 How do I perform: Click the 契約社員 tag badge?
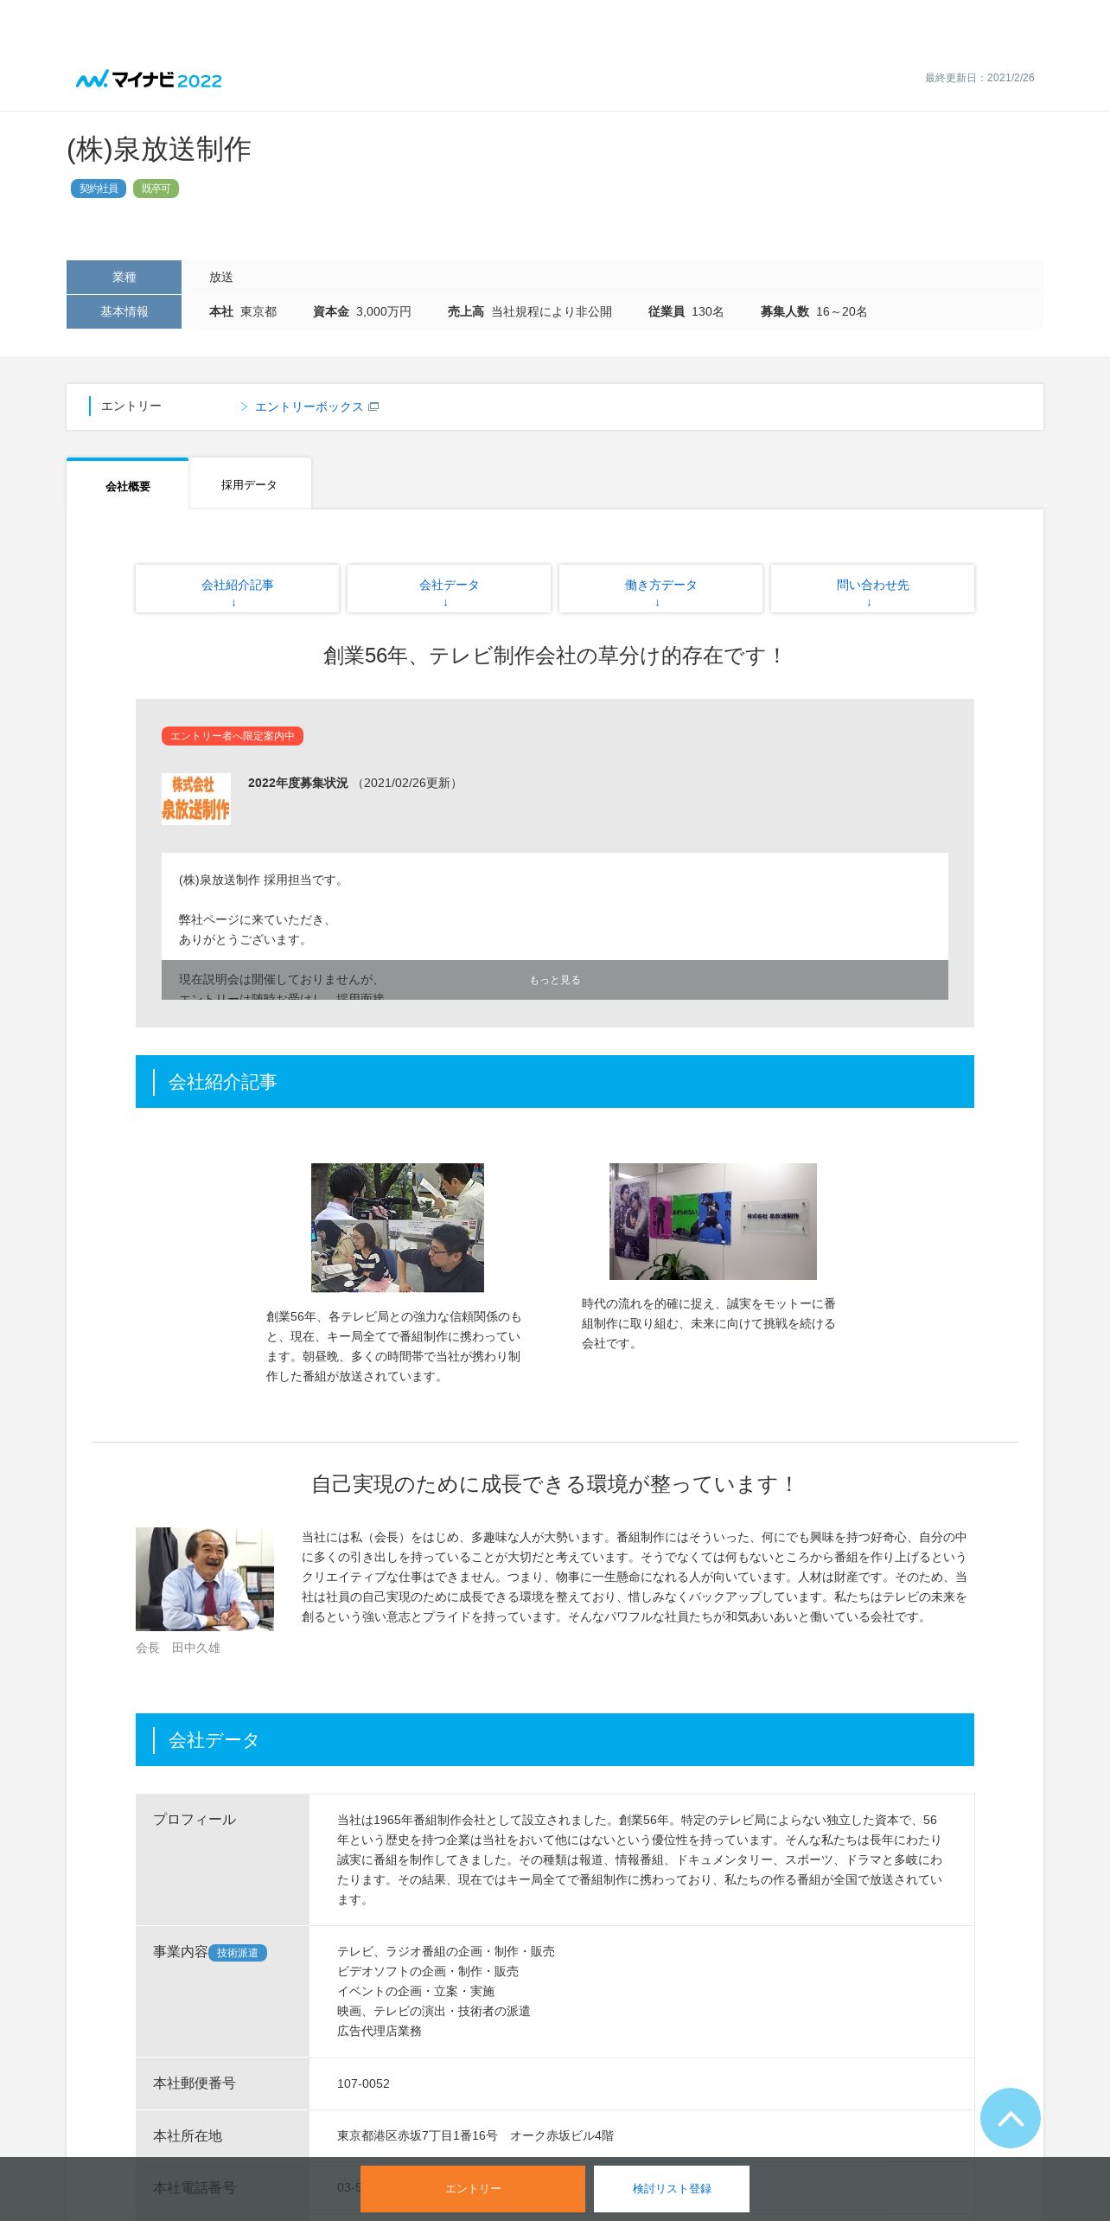(99, 189)
